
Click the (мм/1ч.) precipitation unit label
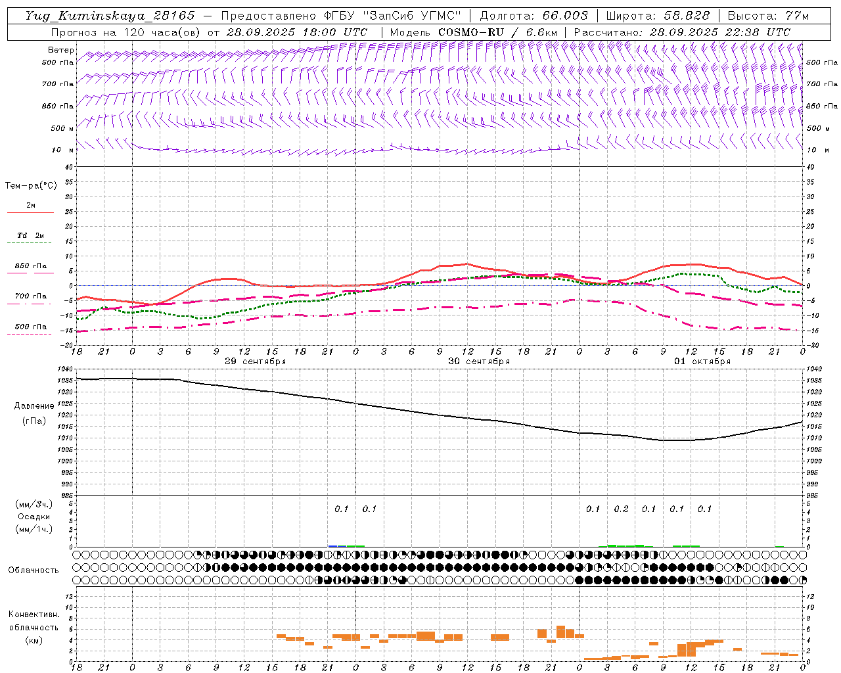pyautogui.click(x=34, y=529)
